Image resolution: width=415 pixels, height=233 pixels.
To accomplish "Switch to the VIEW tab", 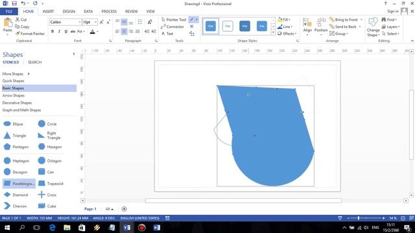I will 150,12.
